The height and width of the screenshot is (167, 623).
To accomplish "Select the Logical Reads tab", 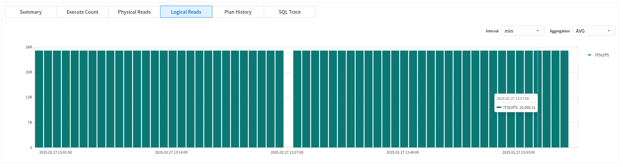I will [186, 12].
